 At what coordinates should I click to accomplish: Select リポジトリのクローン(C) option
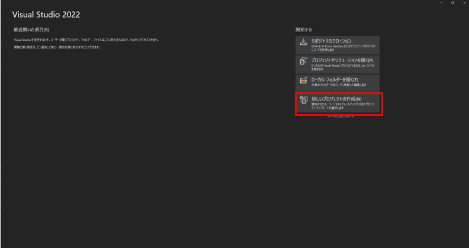[x=338, y=45]
